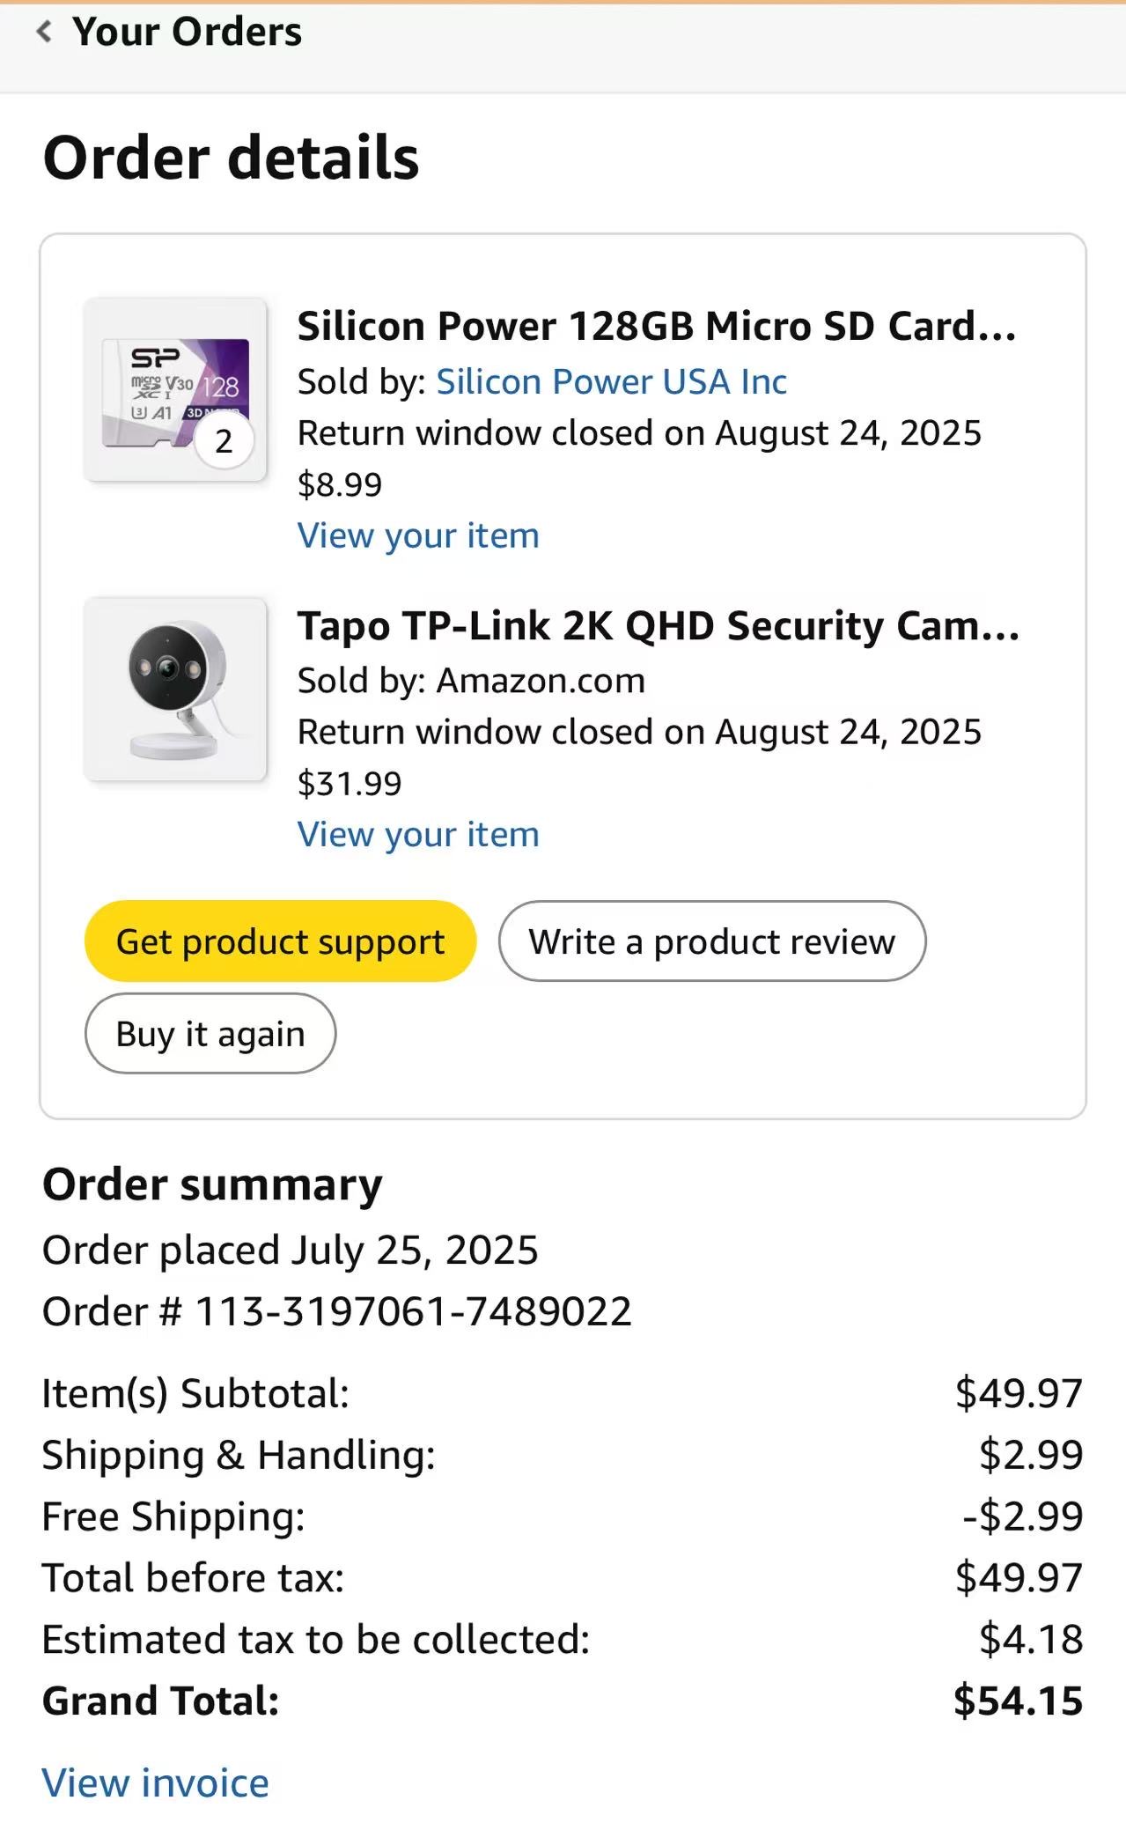
Task: Open the Your Orders header title
Action: click(x=187, y=32)
